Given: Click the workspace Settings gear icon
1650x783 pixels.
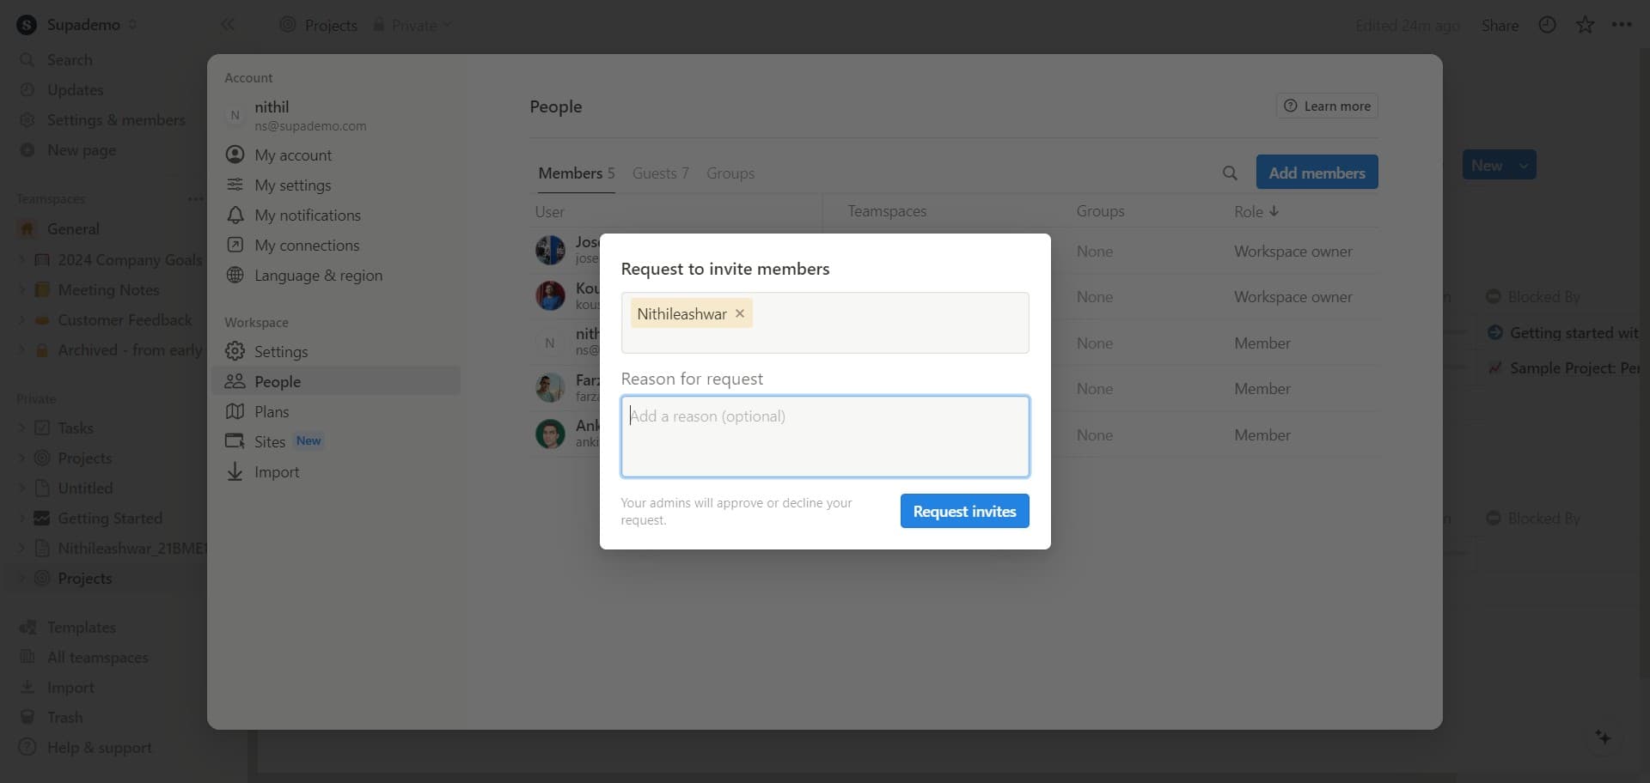Looking at the screenshot, I should click(235, 352).
